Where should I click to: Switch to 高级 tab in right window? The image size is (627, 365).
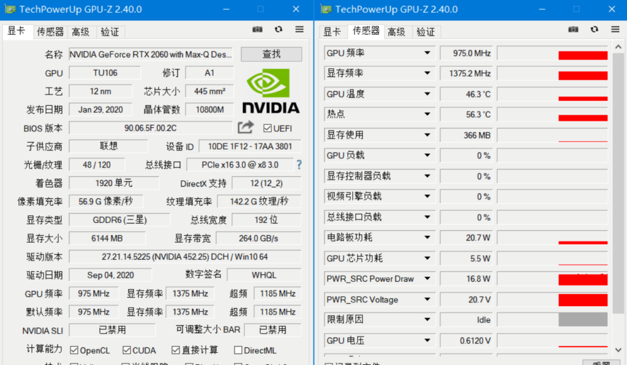click(396, 32)
